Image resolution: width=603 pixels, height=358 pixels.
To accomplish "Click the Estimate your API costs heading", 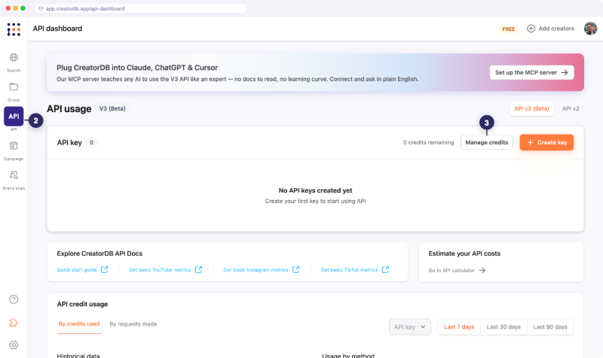I will [464, 253].
